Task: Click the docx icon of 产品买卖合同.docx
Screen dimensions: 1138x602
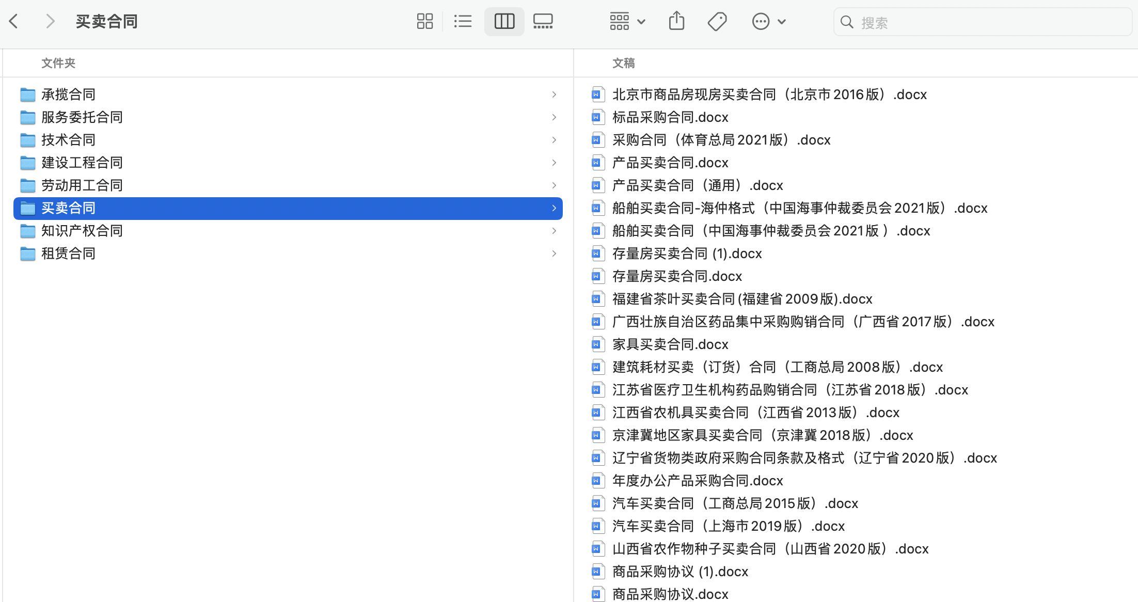Action: click(x=597, y=163)
